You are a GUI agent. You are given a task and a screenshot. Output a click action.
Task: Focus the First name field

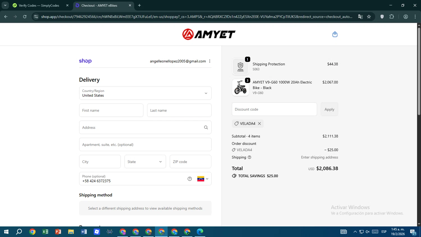111,110
